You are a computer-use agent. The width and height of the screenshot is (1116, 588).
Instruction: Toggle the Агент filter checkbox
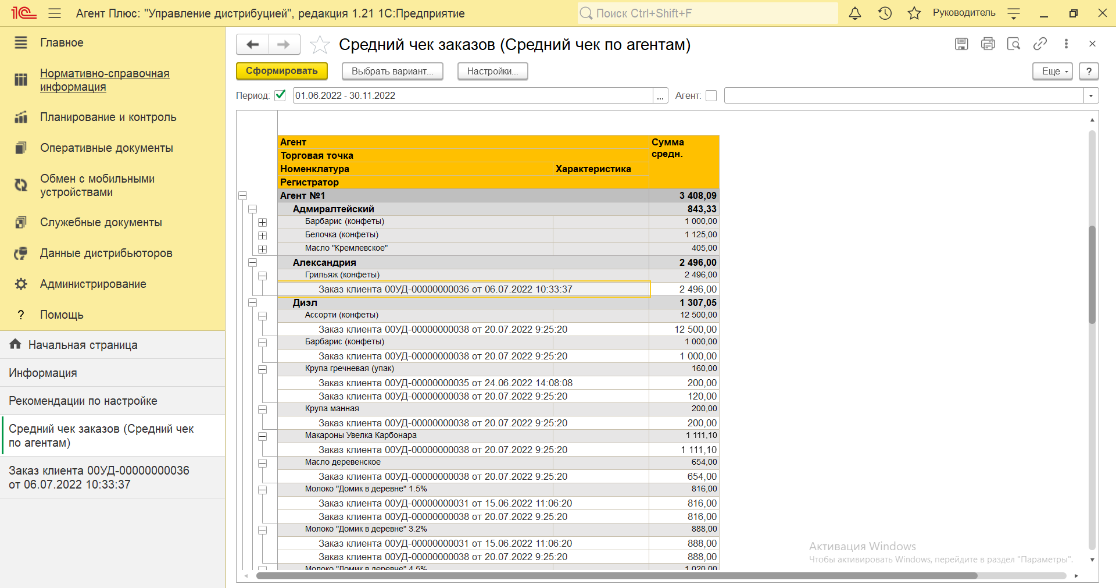coord(711,95)
